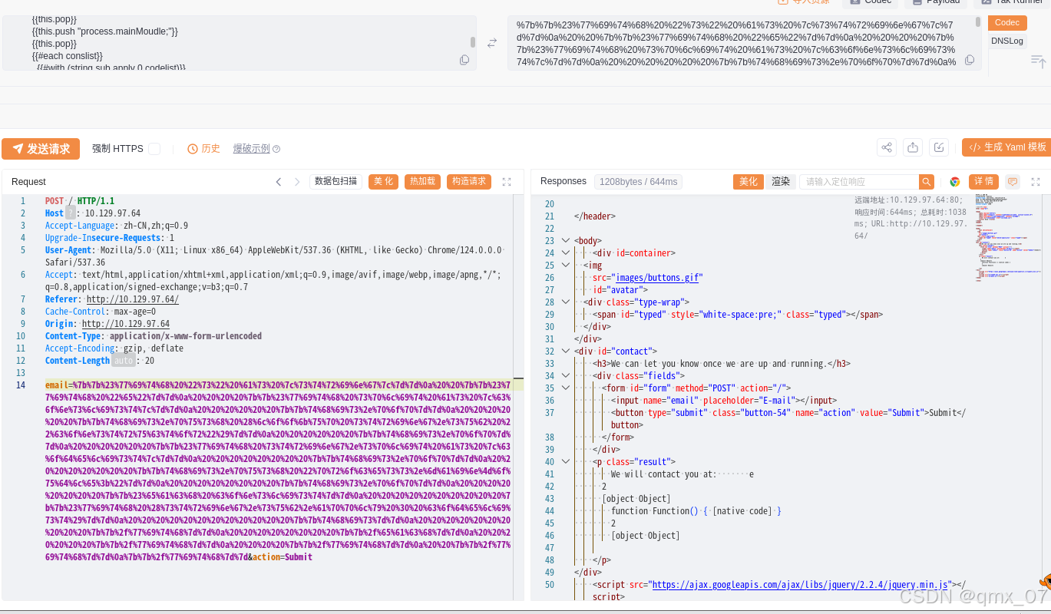This screenshot has width=1051, height=614.
Task: Open Origin link http://10.129.97.64
Action: tap(126, 324)
